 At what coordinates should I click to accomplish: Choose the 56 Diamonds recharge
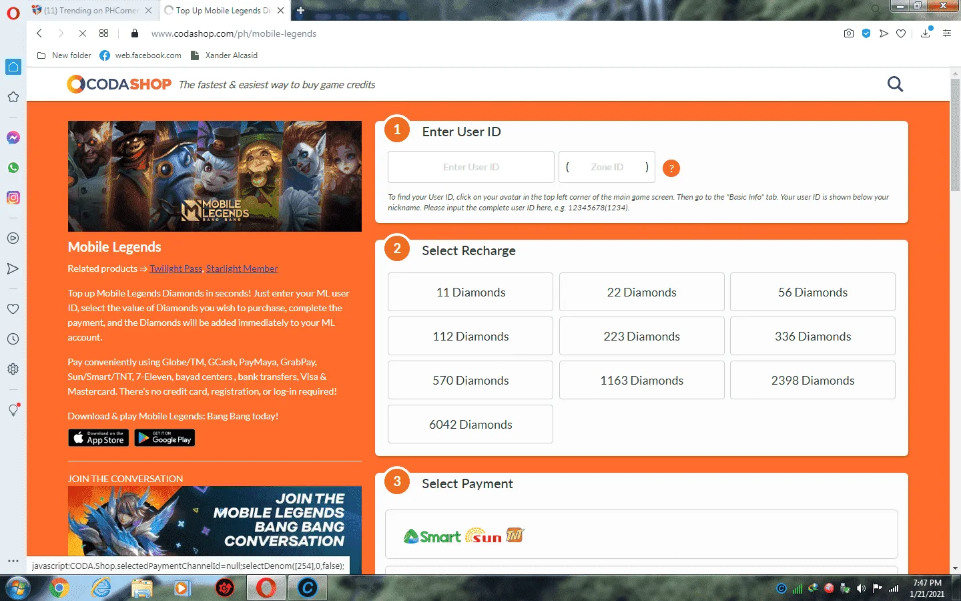[x=813, y=292]
